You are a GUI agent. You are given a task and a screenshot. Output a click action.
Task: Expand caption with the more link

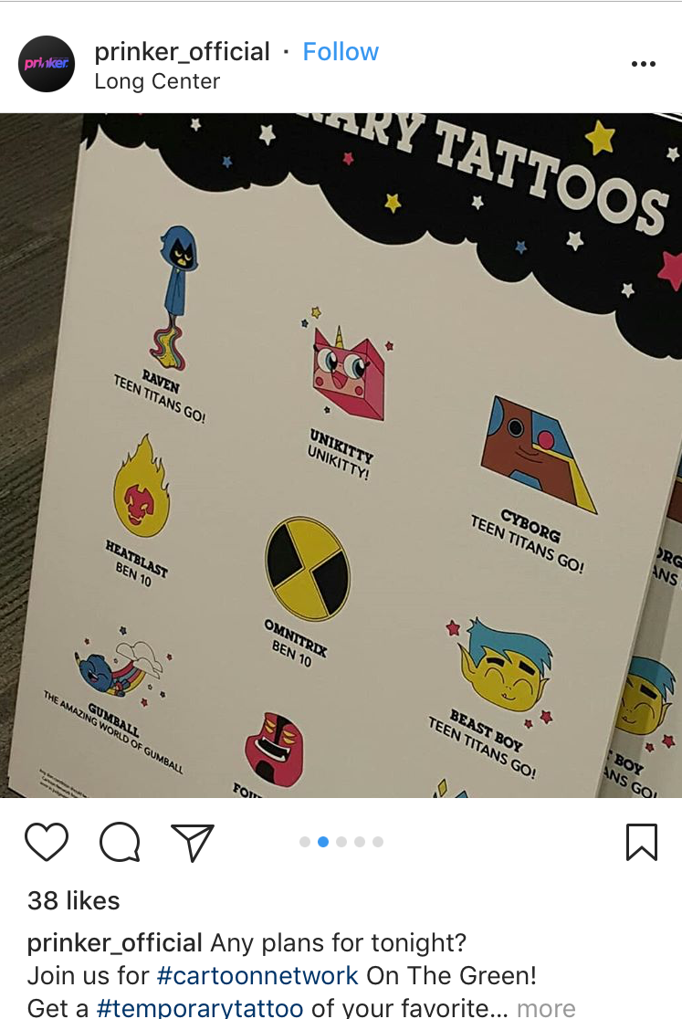546,1008
